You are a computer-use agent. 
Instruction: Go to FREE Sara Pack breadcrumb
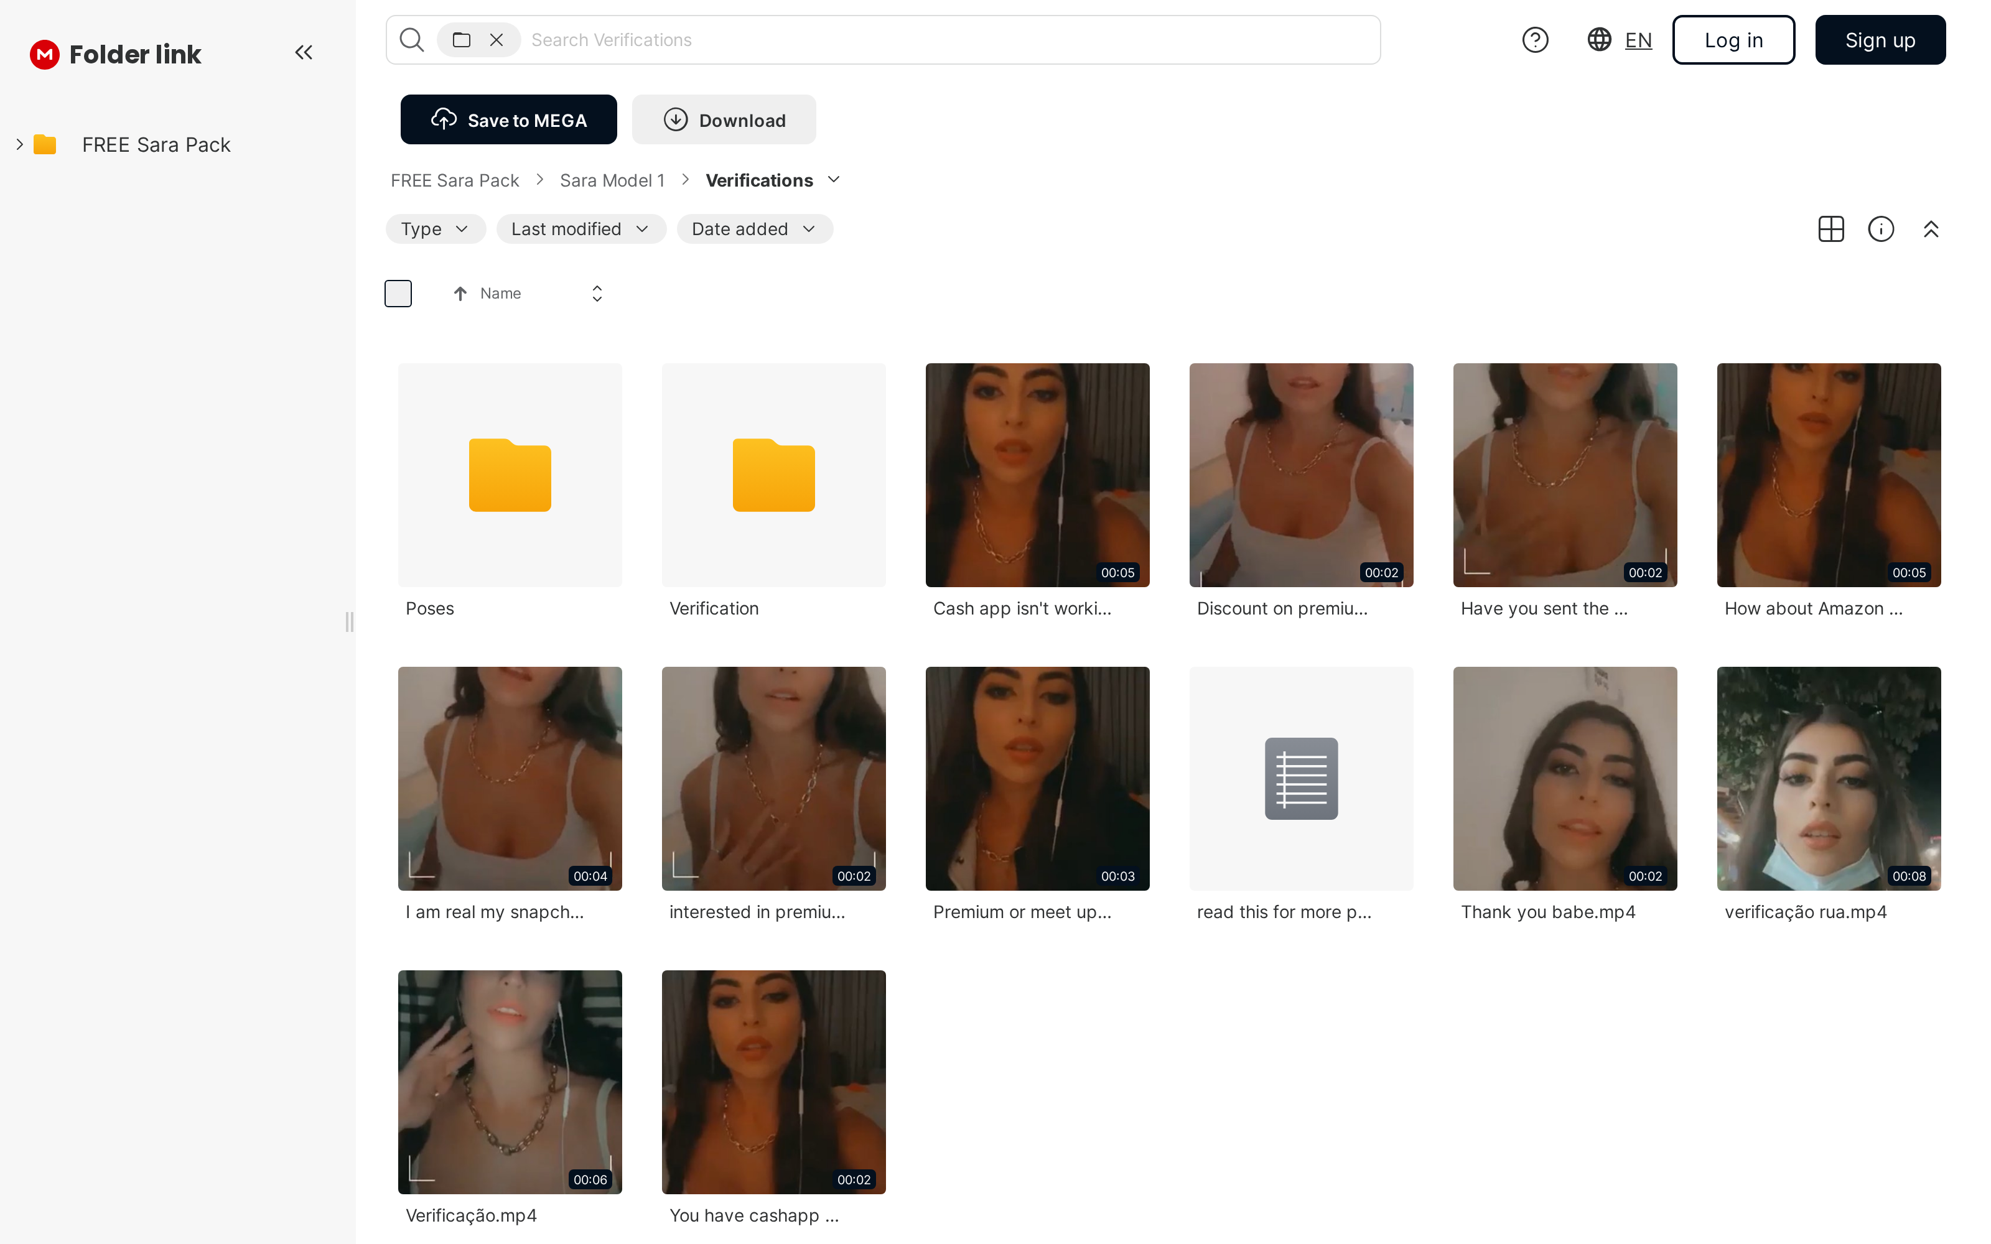[455, 180]
